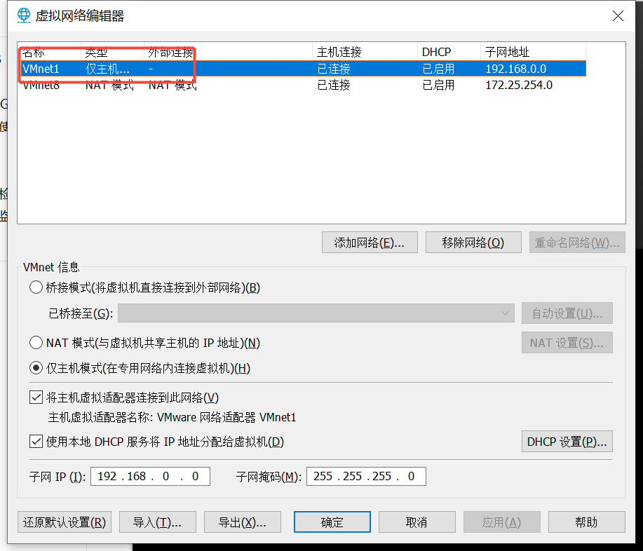Click 还原默认设置(R) button
Screen dimensions: 643x551
point(65,522)
